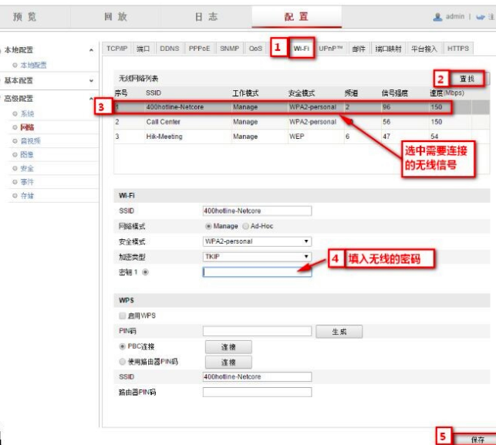Select the 密钥 1 radio button
Screen dimensions: 496x445
(x=145, y=272)
